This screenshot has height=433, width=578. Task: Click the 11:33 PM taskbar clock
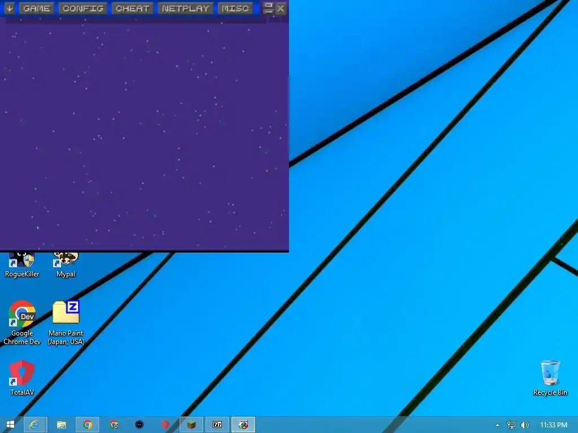click(554, 425)
